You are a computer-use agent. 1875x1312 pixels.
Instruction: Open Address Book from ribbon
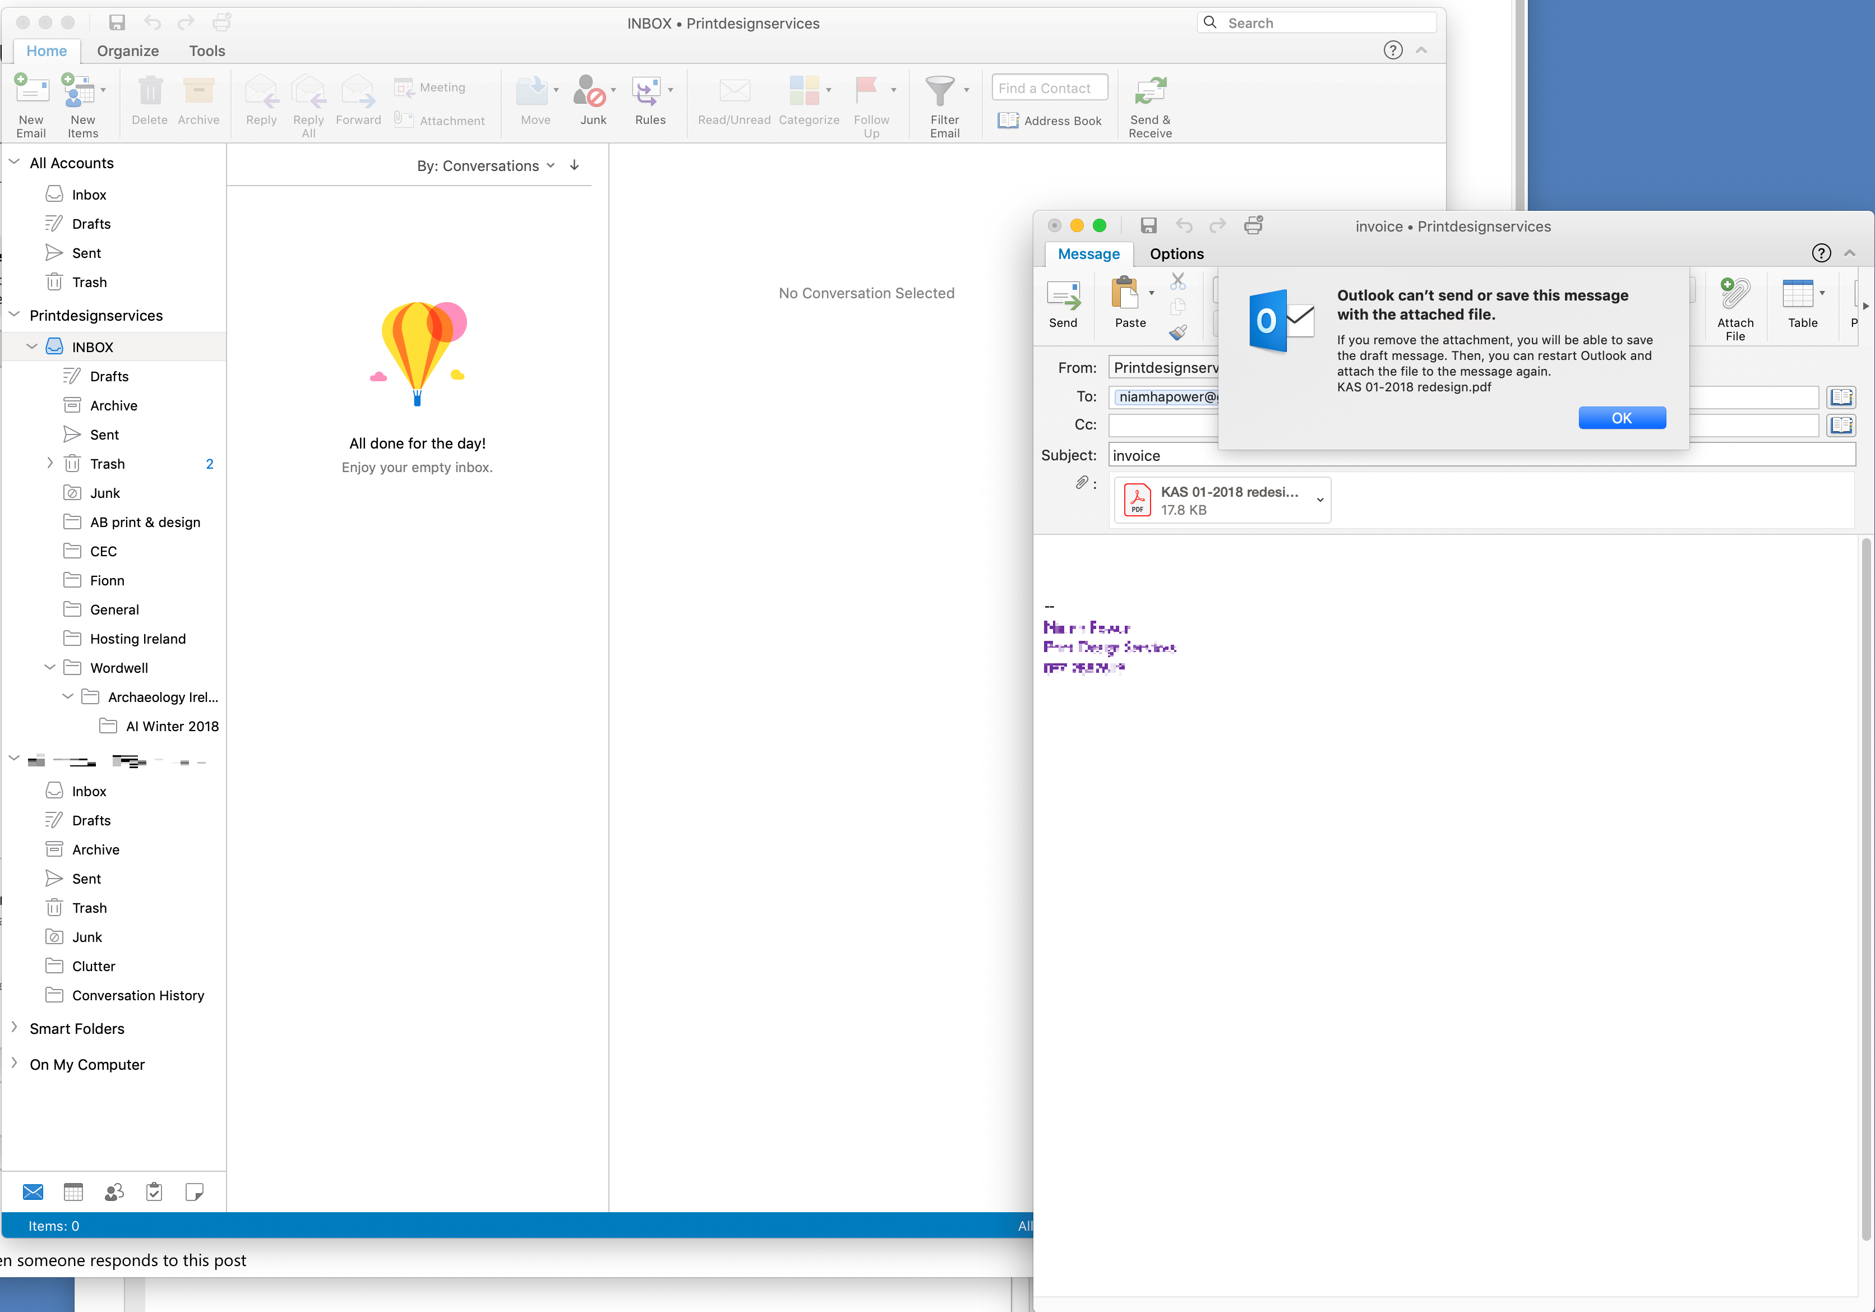click(1050, 121)
